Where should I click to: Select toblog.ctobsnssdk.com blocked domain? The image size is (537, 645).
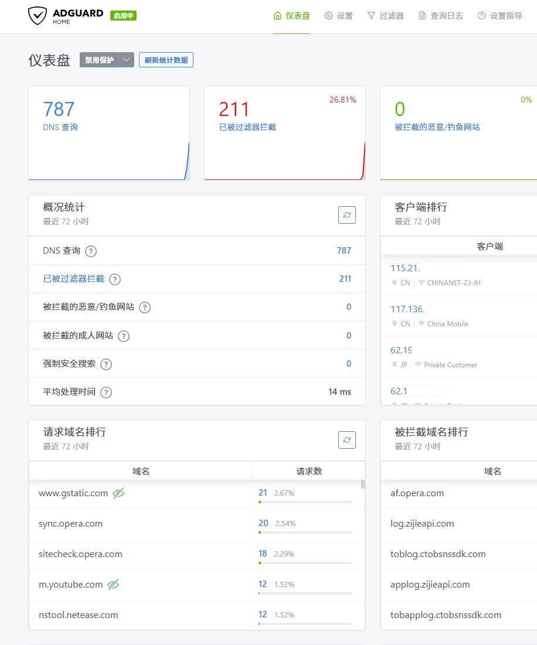tap(438, 554)
